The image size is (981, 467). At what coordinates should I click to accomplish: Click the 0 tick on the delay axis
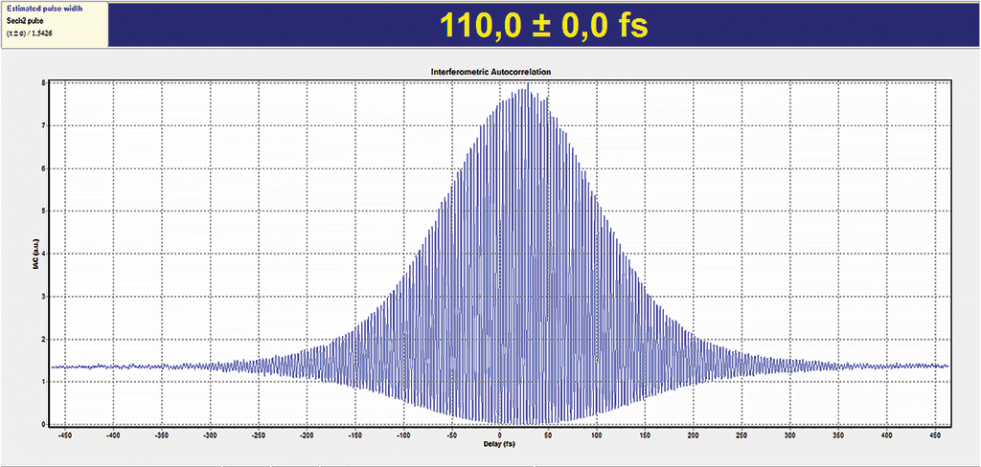499,434
